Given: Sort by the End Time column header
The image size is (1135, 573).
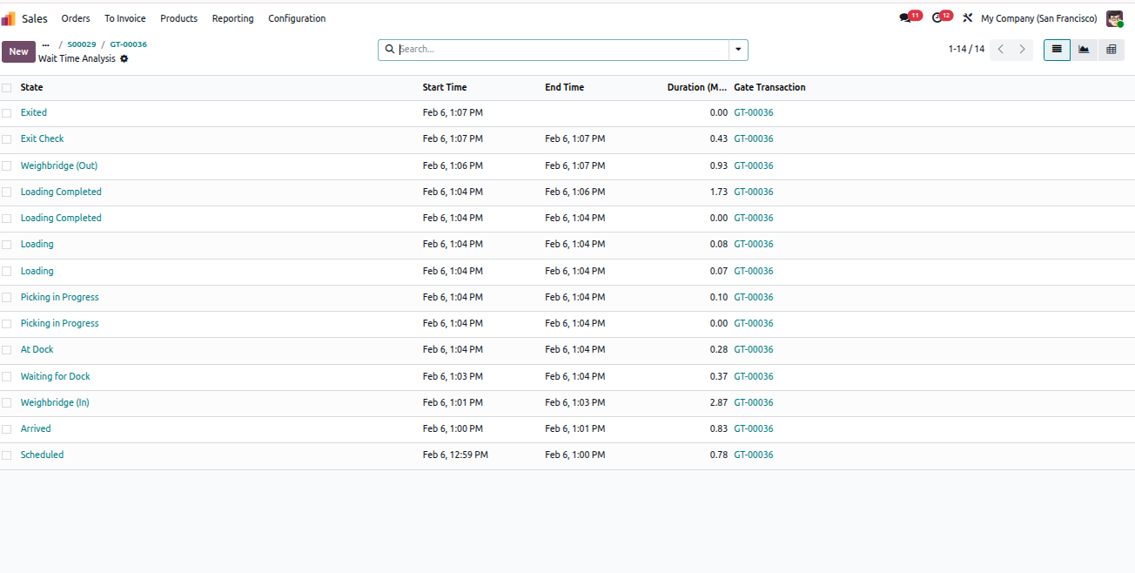Looking at the screenshot, I should point(564,88).
